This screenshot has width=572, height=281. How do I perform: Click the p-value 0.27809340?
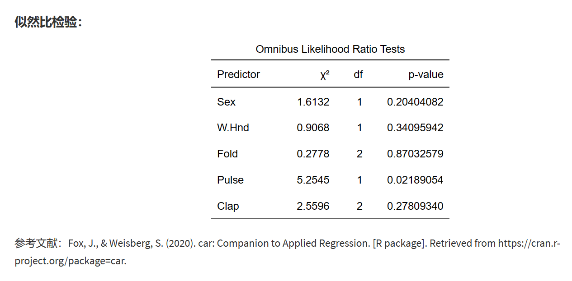coord(415,206)
